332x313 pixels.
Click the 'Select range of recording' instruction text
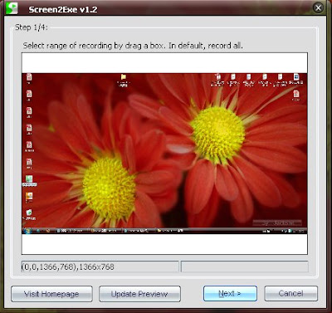click(133, 46)
